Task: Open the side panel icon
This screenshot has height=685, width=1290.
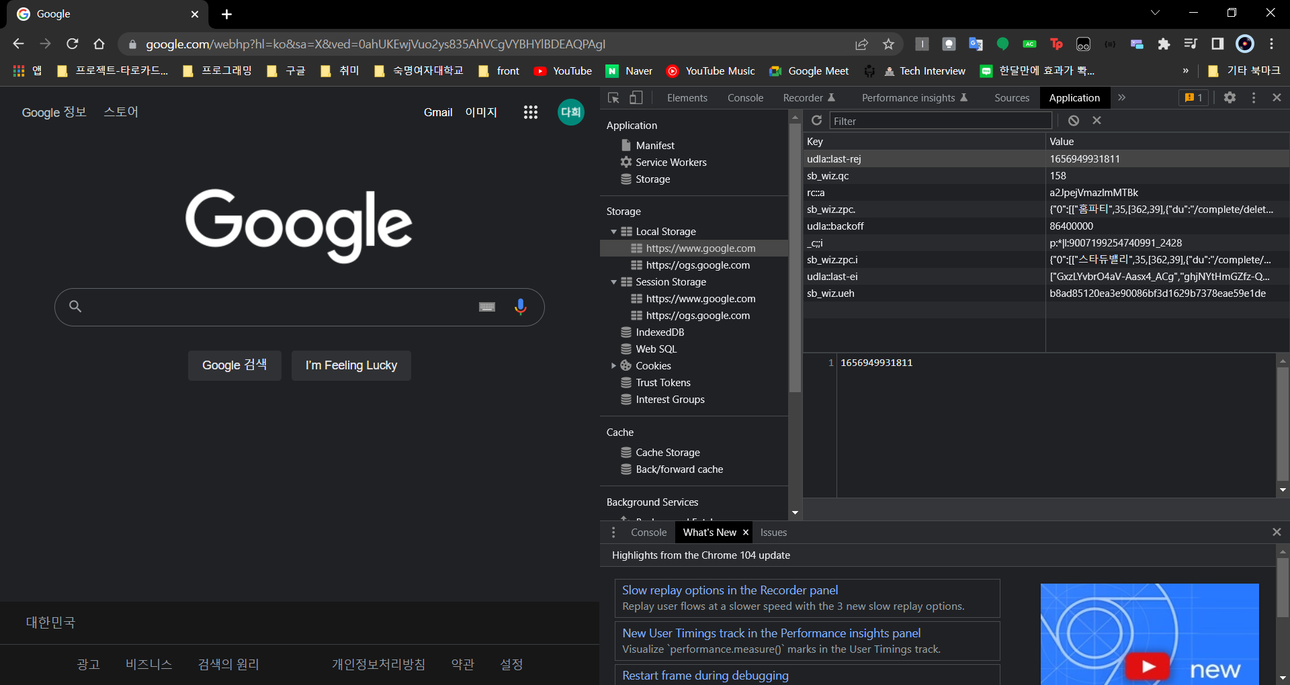Action: [x=1217, y=44]
